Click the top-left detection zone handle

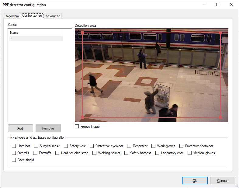tap(82, 33)
